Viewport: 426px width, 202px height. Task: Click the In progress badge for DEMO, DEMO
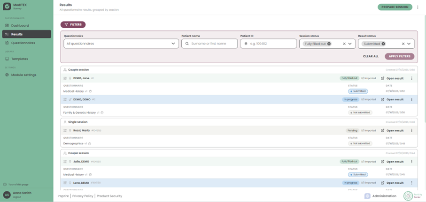pos(350,99)
